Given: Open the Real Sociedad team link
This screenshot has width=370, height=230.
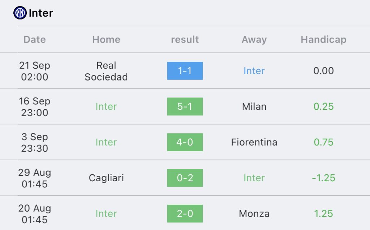Looking at the screenshot, I should pyautogui.click(x=106, y=71).
